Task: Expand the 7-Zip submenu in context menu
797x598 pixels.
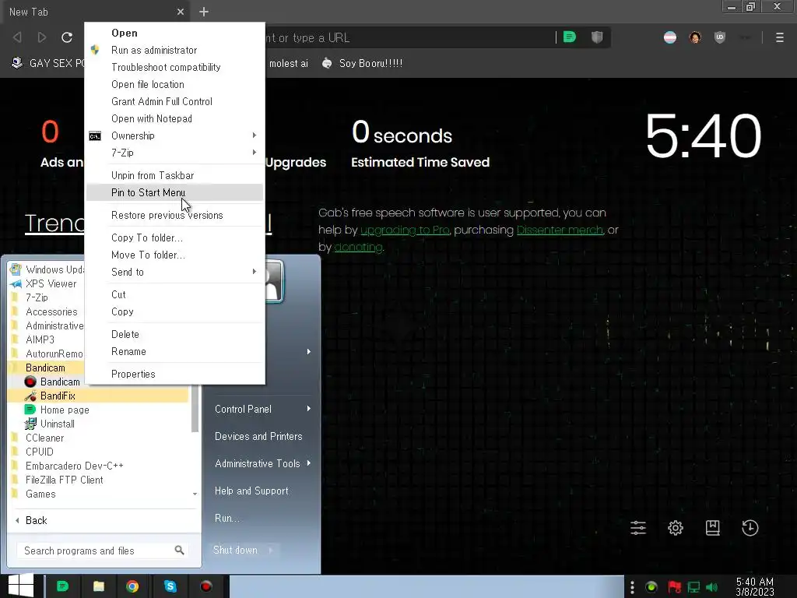Action: point(175,153)
